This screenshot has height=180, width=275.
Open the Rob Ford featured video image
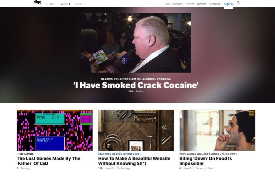pos(136,43)
